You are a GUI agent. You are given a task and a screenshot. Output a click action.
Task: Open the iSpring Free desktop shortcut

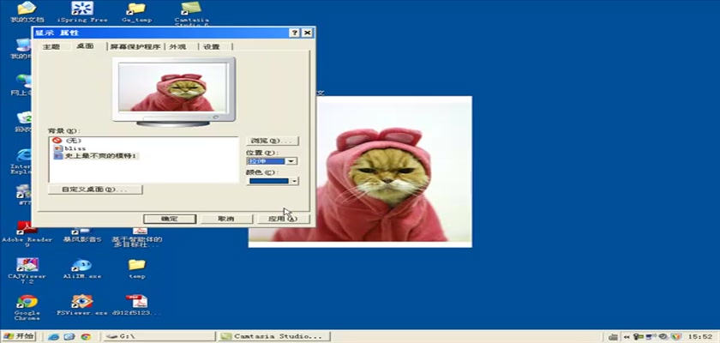(x=82, y=12)
